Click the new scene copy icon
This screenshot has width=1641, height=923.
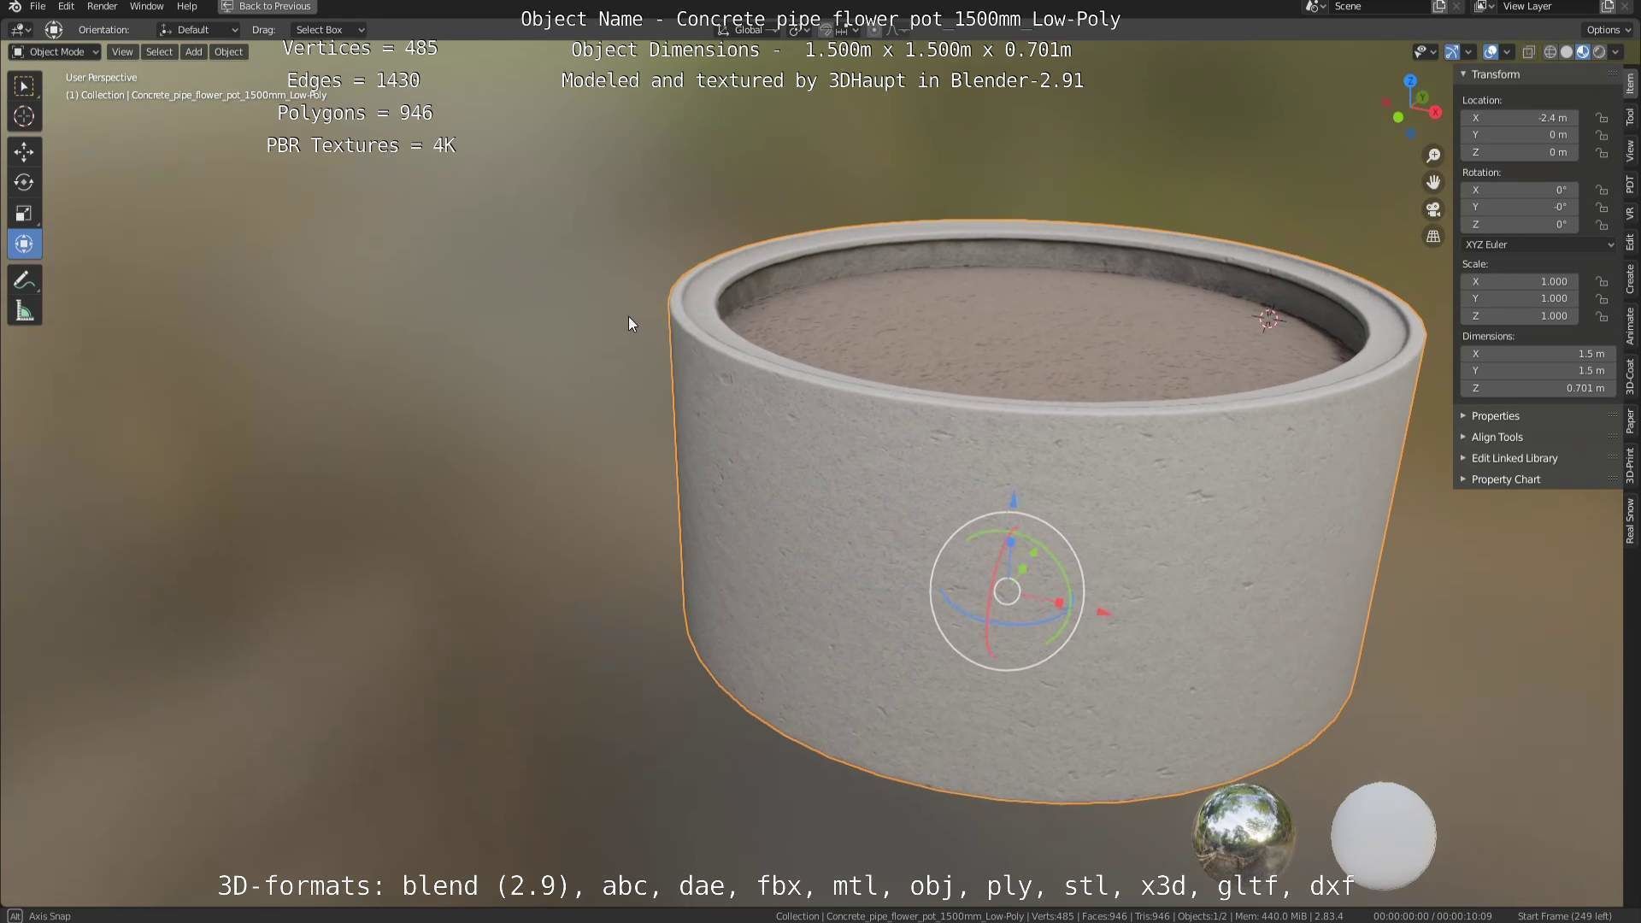[x=1439, y=6]
